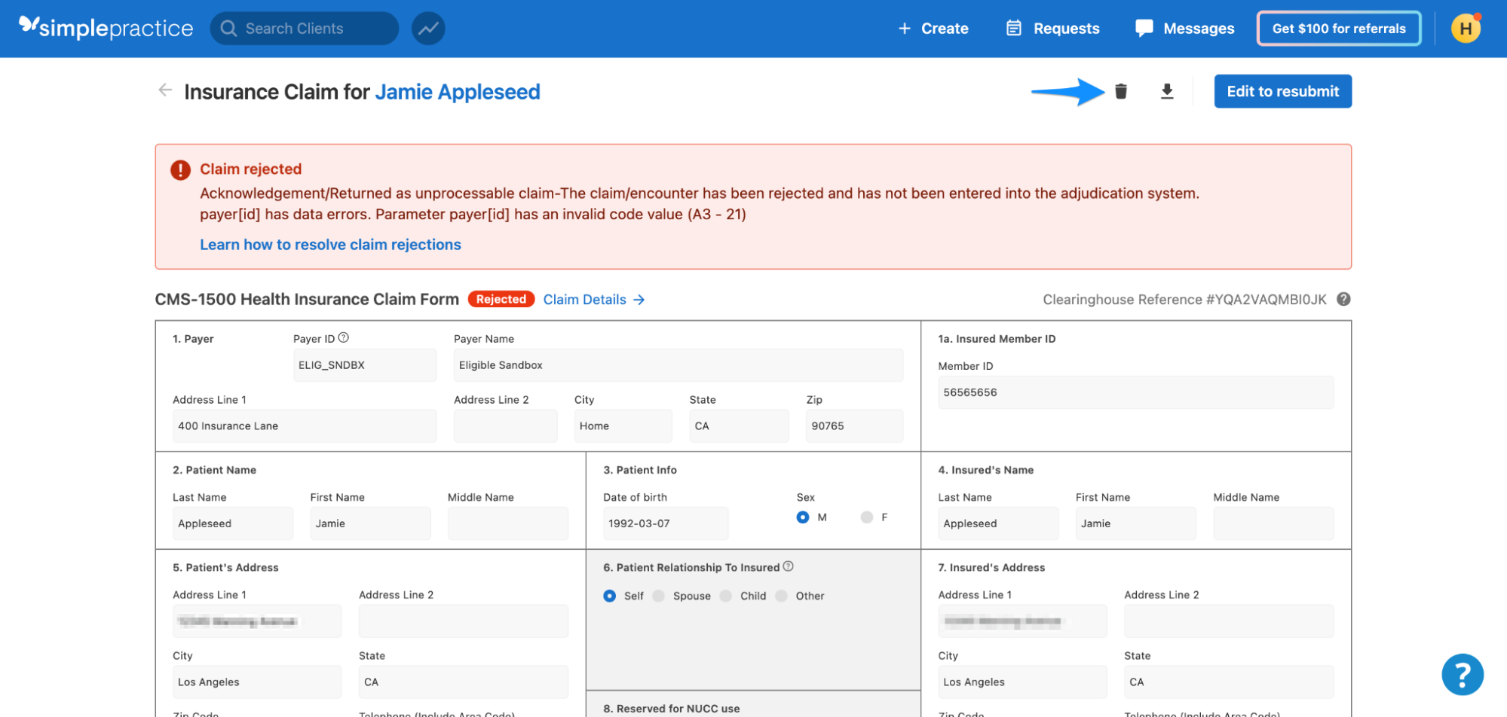The image size is (1507, 717).
Task: Click Get $100 for referrals
Action: pyautogui.click(x=1339, y=29)
